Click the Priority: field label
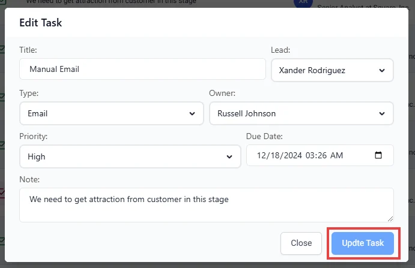The height and width of the screenshot is (268, 415). point(34,136)
